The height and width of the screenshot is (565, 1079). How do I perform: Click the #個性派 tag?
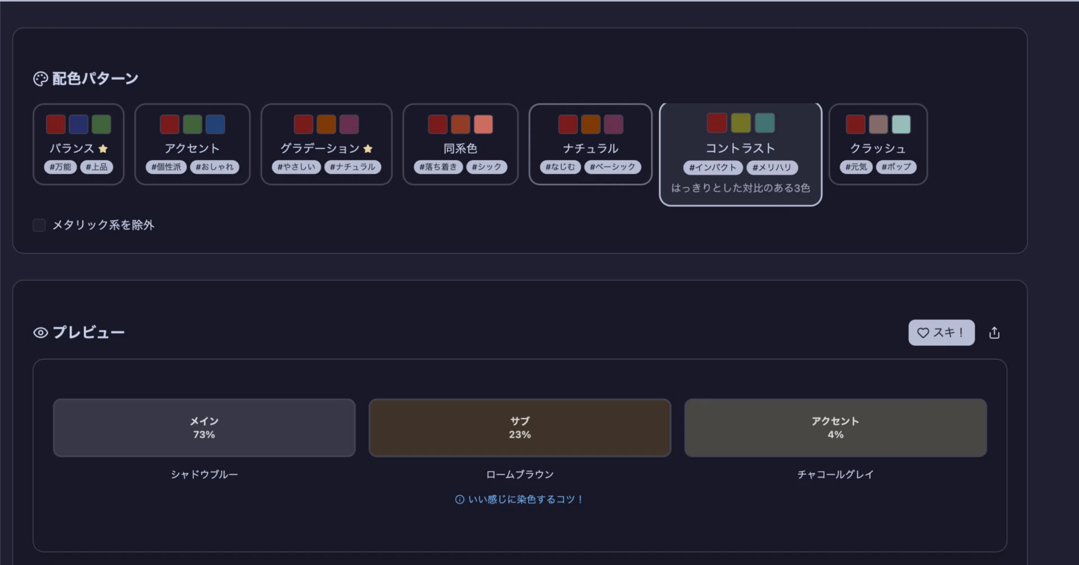[166, 167]
